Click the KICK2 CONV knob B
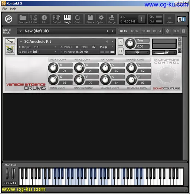This screenshot has width=190, height=194. click(79, 68)
